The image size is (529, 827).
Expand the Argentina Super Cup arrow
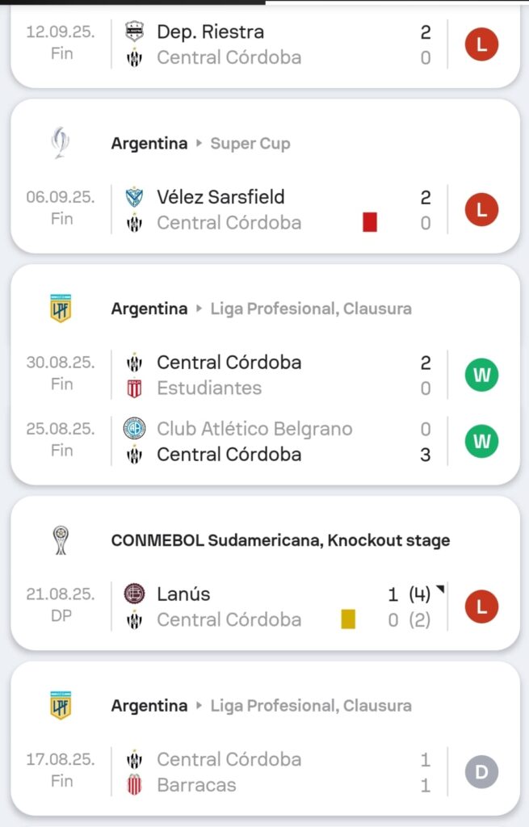[199, 144]
